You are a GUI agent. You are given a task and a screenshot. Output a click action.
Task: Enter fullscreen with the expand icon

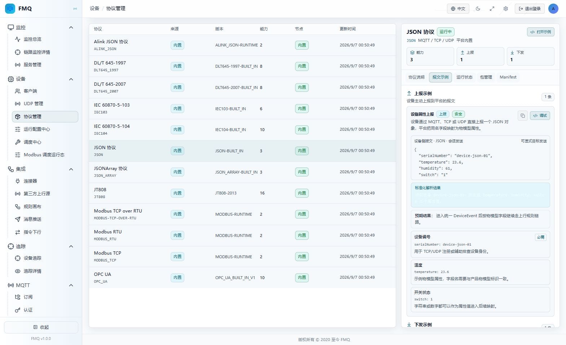(492, 9)
